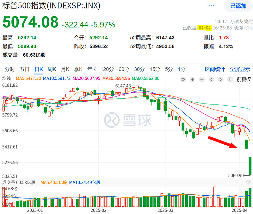Click the 52周最高 value 6147.43
Viewport: 253px width, 214px height.
pyautogui.click(x=165, y=38)
